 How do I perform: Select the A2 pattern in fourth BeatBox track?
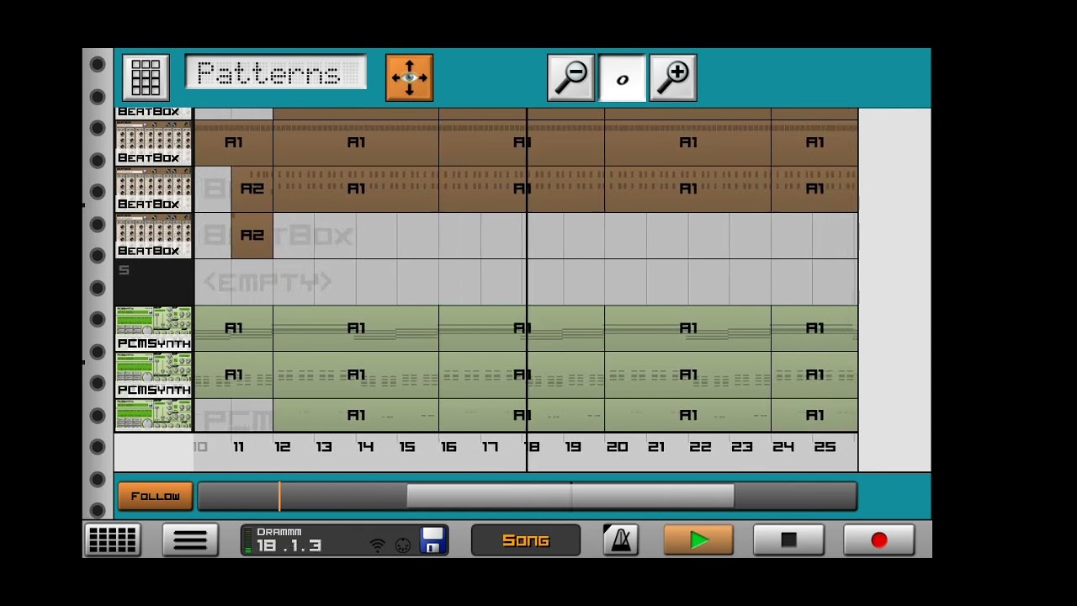click(x=252, y=236)
